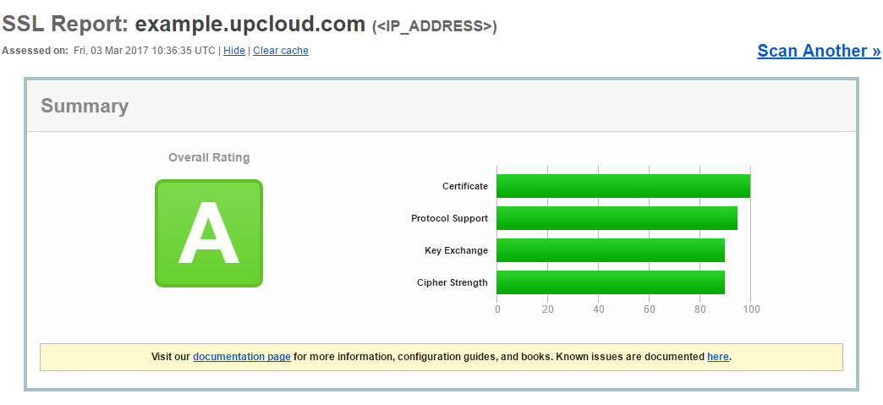Click the Key Exchange chart label
The height and width of the screenshot is (405, 883).
point(456,250)
